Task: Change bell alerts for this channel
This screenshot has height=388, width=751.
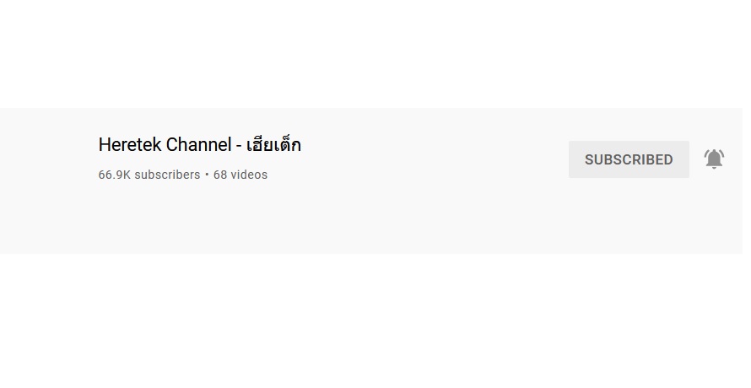Action: 714,159
